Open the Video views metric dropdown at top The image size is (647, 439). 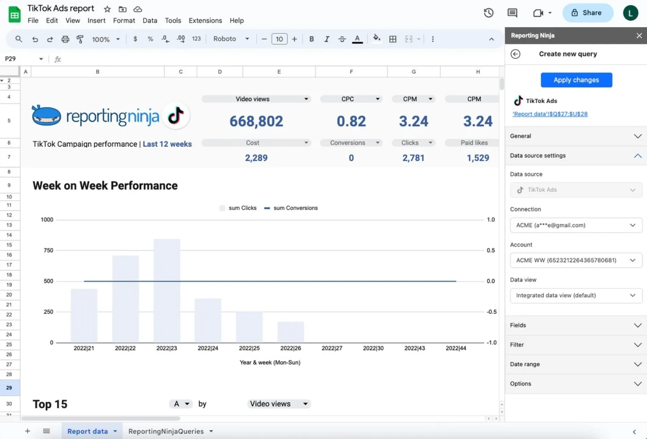pos(256,99)
